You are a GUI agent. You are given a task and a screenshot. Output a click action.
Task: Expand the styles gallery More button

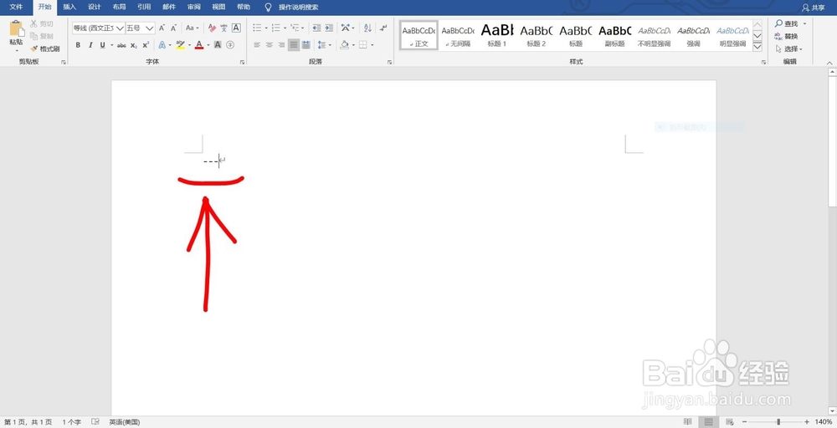click(757, 46)
